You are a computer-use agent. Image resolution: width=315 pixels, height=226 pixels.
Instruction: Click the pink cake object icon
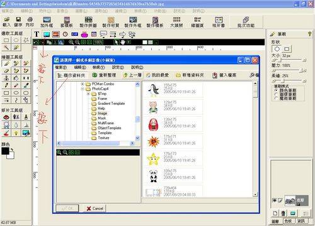pyautogui.click(x=84, y=34)
